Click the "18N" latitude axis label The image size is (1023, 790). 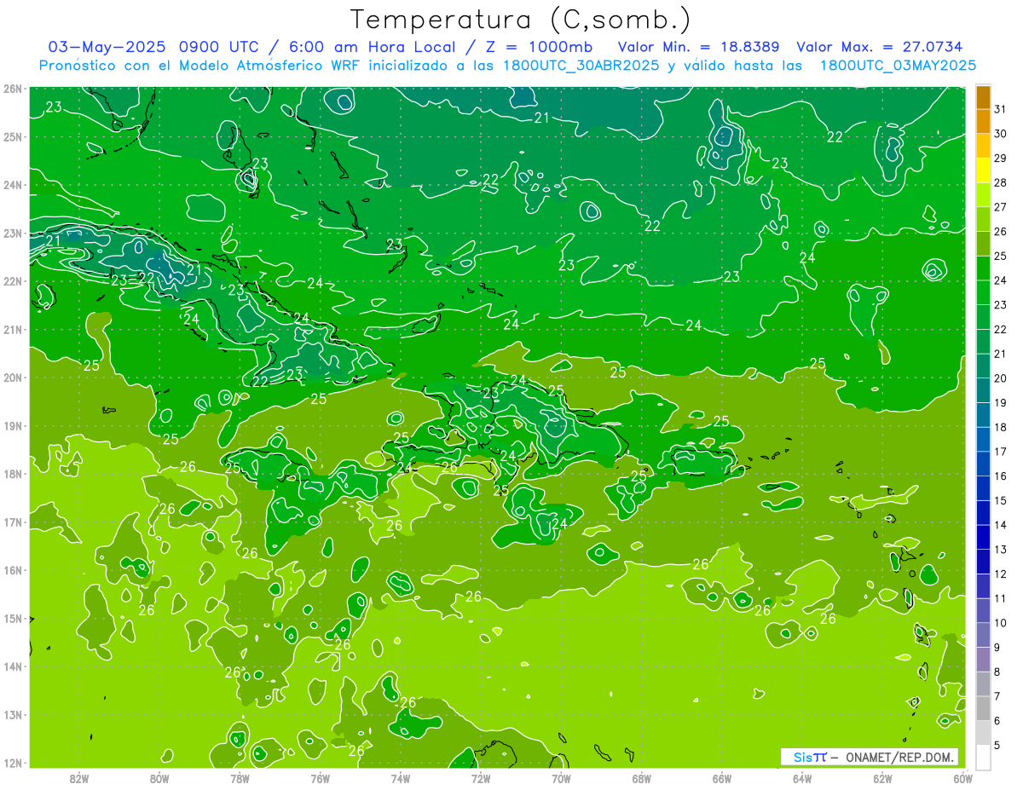point(13,474)
